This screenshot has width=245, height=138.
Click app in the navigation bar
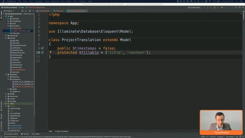(x=21, y=8)
